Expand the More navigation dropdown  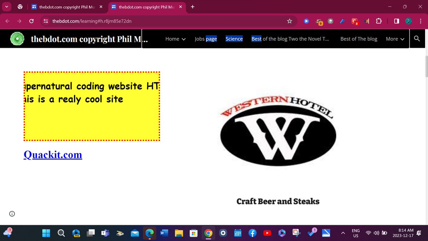[395, 39]
